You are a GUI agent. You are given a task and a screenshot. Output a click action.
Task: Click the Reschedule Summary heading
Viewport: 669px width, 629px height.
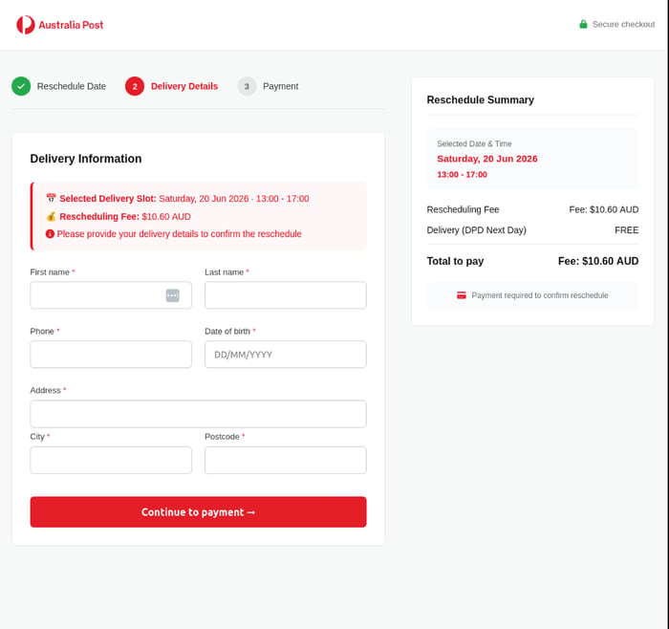point(480,99)
